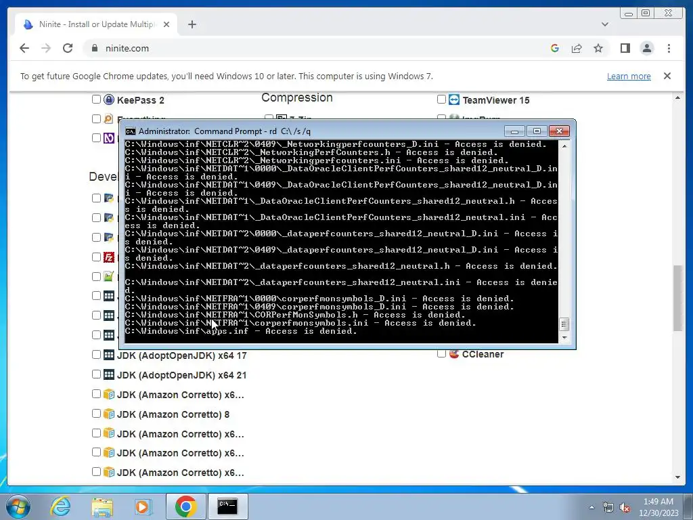
Task: Show hidden icons in the system tray
Action: point(591,508)
